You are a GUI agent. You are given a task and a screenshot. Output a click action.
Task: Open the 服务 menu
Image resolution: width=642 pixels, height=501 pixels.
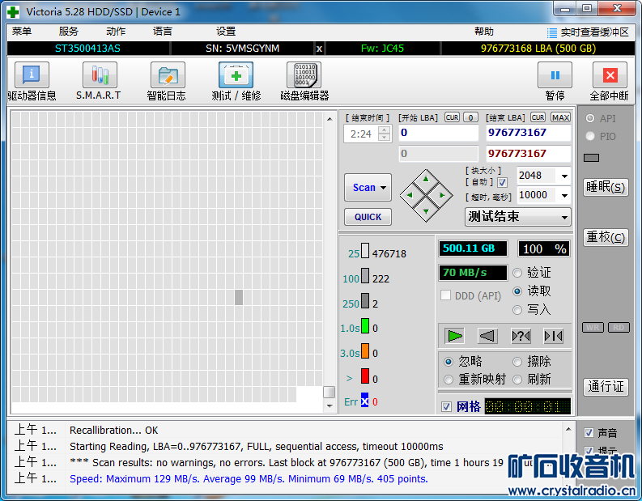69,32
